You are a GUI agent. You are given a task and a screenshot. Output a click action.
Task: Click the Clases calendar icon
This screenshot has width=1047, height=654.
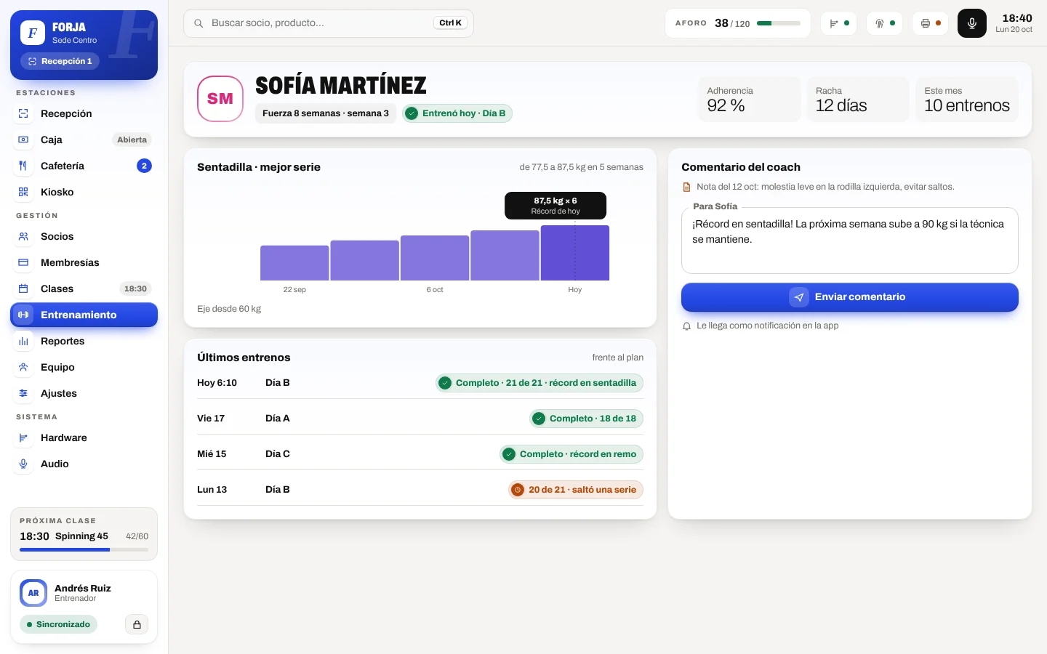23,288
